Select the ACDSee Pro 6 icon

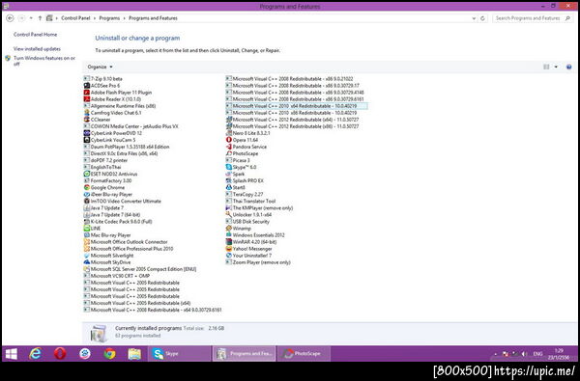(x=87, y=86)
